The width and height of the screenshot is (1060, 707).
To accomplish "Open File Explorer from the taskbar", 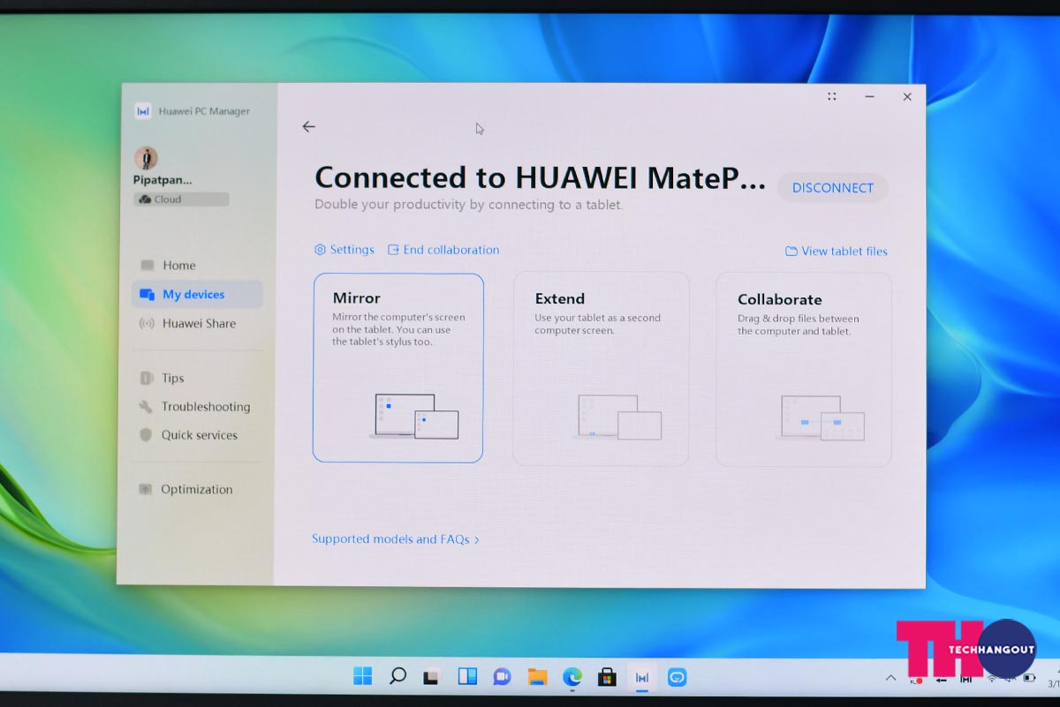I will [x=537, y=677].
